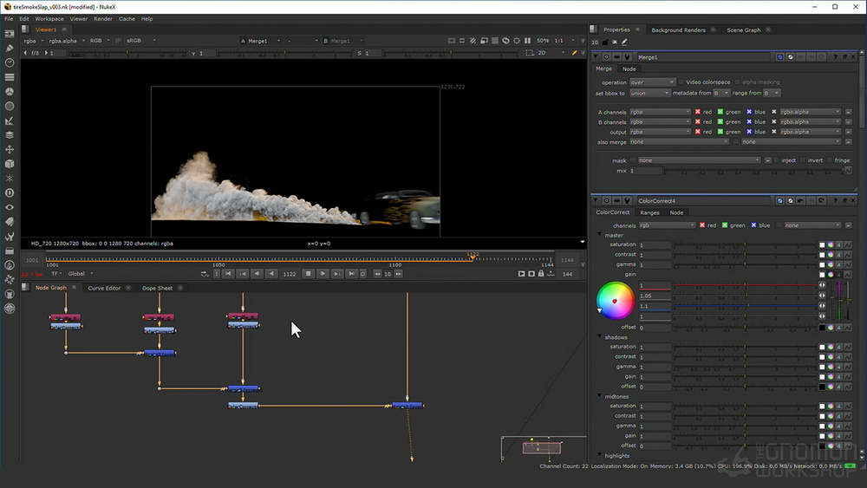The width and height of the screenshot is (867, 488).
Task: Open the set bbox to dropdown
Action: point(649,94)
